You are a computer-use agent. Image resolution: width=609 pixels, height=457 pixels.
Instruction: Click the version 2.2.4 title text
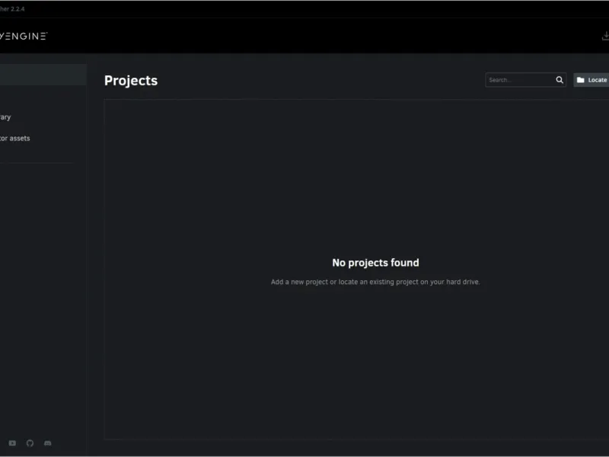coord(12,8)
